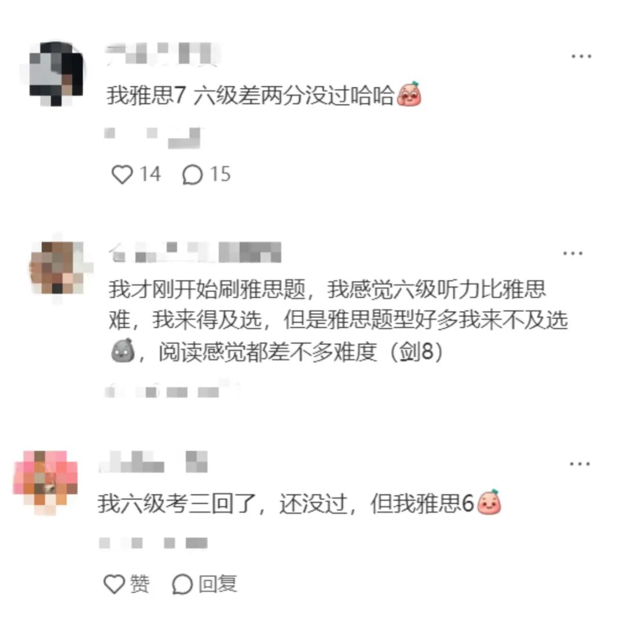Open more options for the 六级听力 comment

pos(573,253)
